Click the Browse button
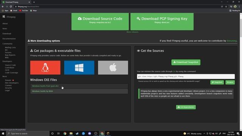The image size is (242, 136). [230, 82]
